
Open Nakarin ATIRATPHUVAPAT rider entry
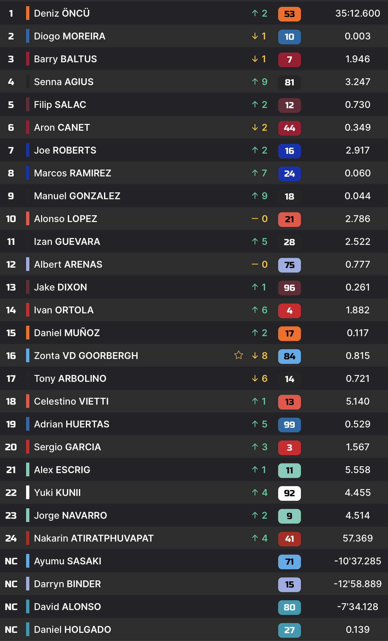point(94,538)
